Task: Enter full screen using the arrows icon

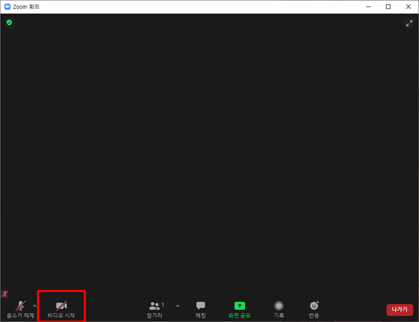Action: (409, 23)
